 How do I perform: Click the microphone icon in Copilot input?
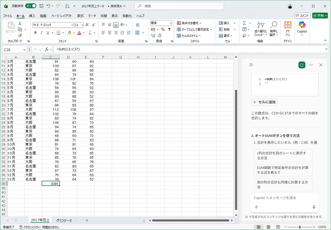(314, 207)
